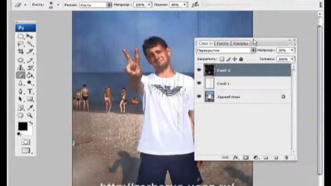The height and width of the screenshot is (186, 331).
Task: Select the Slice tool
Action: pyautogui.click(x=30, y=51)
